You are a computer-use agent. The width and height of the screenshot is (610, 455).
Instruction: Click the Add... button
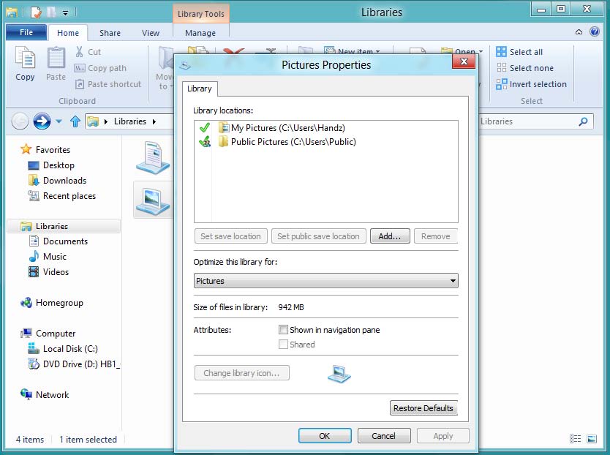coord(390,236)
